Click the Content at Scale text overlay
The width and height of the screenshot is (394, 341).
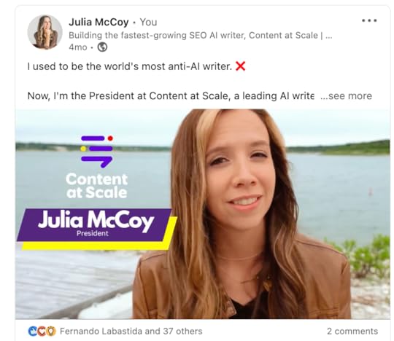(x=97, y=186)
